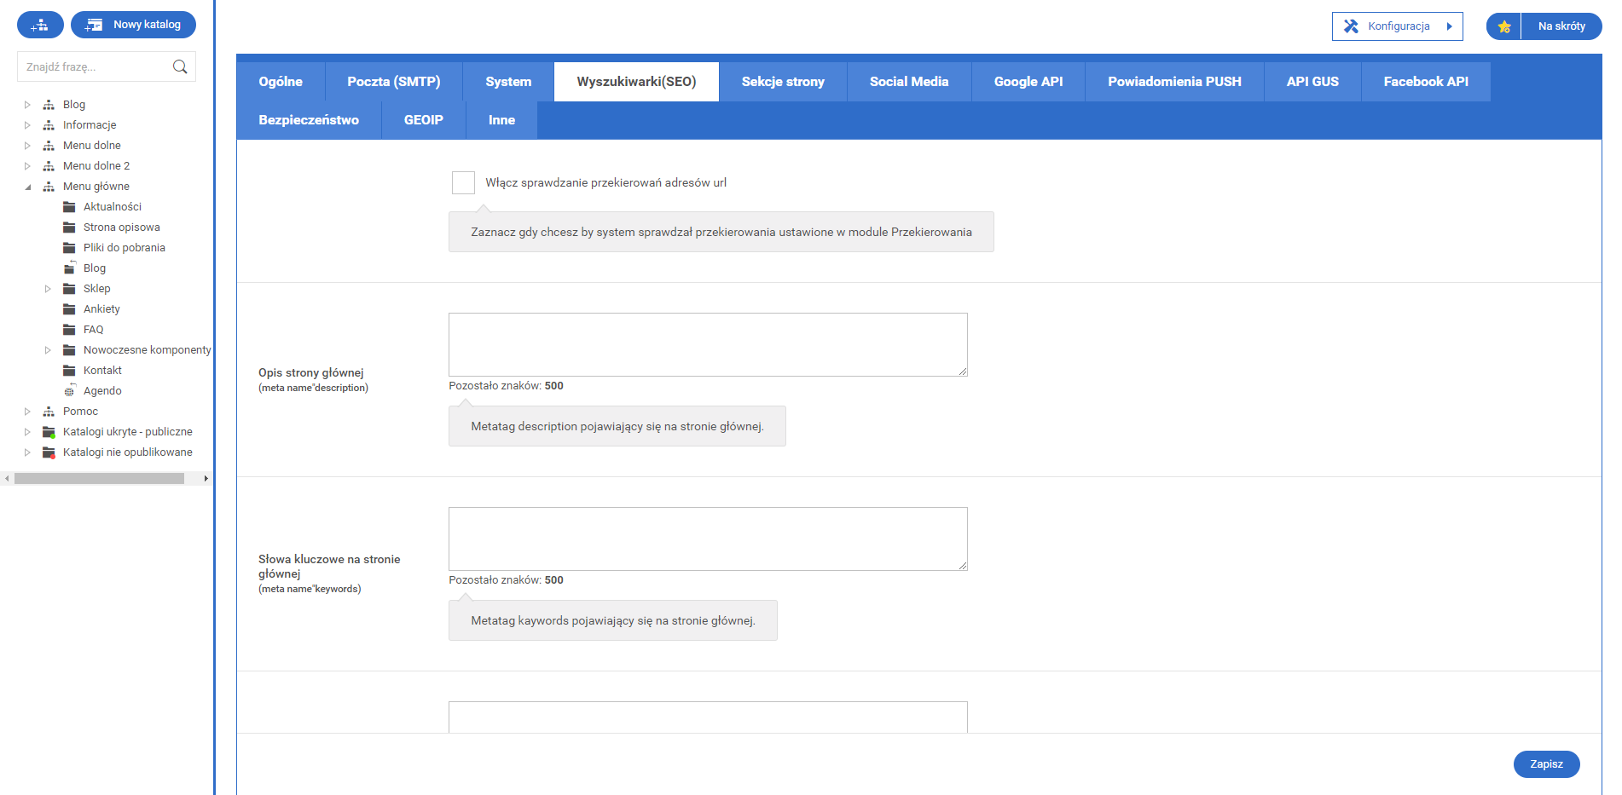Screen dimensions: 1622x795
Task: Collapse the Menu główne tree node
Action: click(27, 187)
